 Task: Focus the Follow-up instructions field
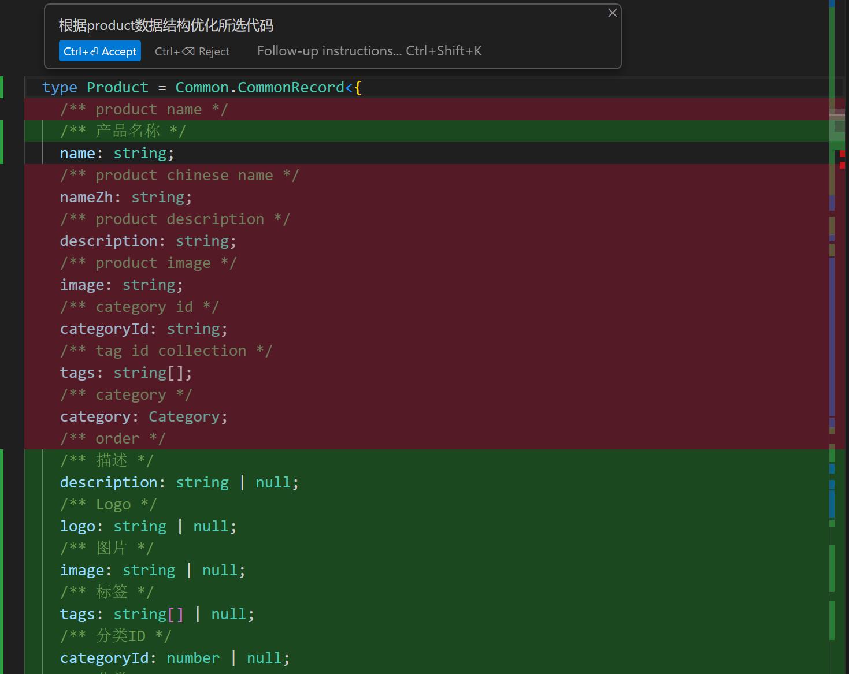[369, 51]
